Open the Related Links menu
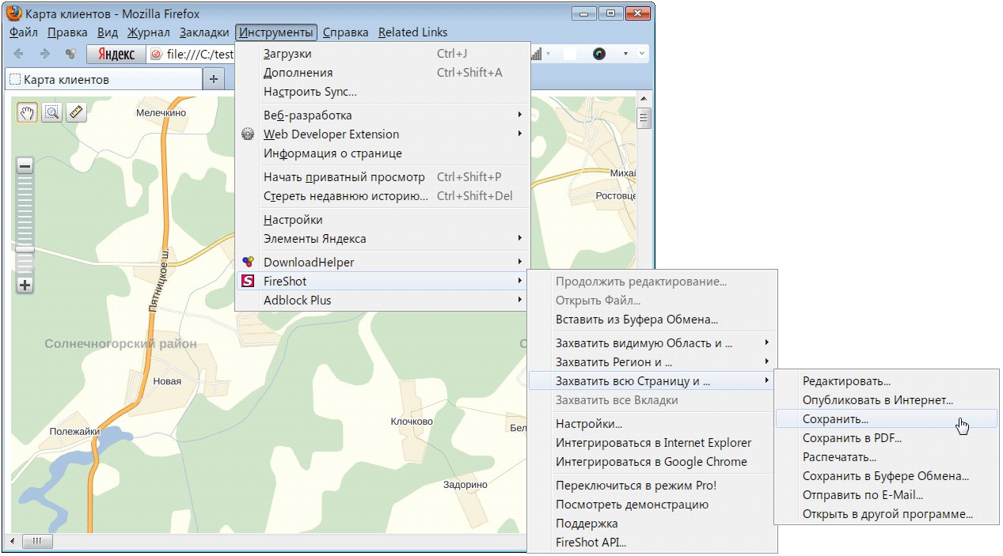 (x=413, y=32)
